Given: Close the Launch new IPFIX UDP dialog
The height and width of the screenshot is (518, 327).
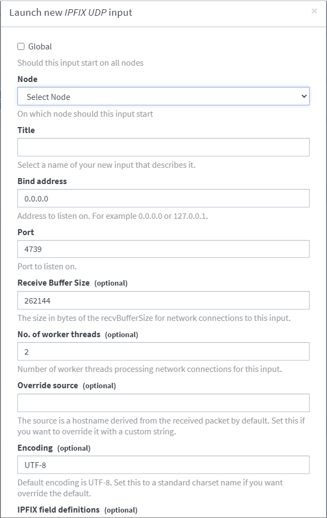Looking at the screenshot, I should pos(314,11).
